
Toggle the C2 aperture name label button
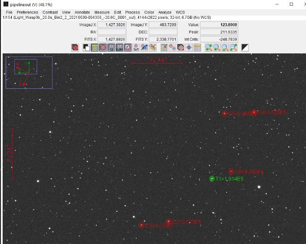tap(111, 48)
